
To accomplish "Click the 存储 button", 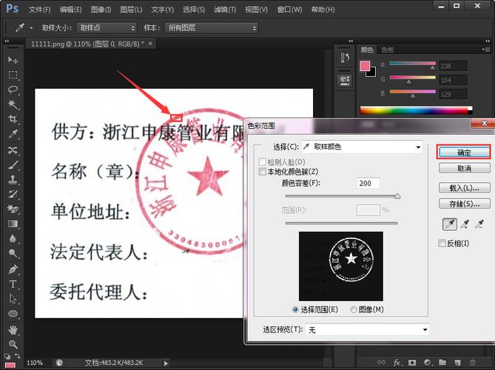I will [x=464, y=203].
